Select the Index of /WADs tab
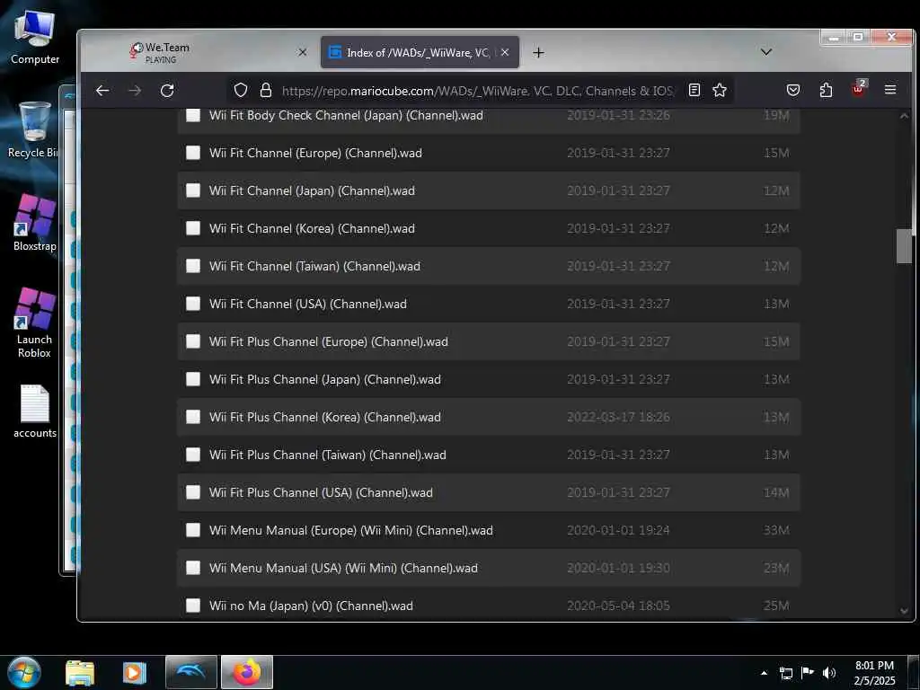This screenshot has width=920, height=690. 420,52
